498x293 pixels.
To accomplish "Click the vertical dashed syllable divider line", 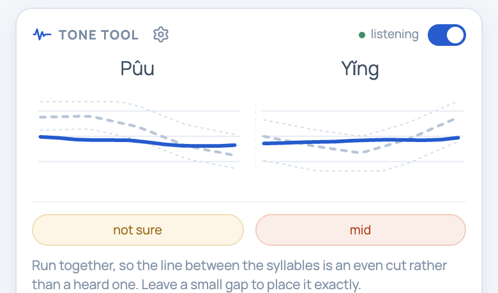I will [x=255, y=136].
